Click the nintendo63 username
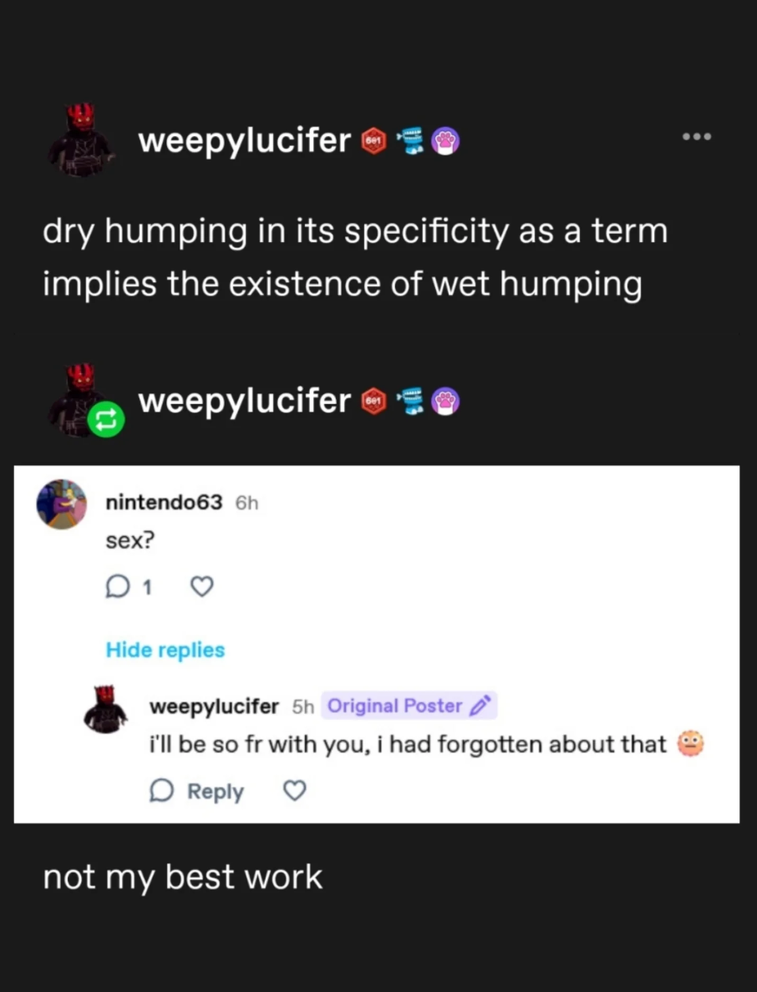 [x=164, y=503]
